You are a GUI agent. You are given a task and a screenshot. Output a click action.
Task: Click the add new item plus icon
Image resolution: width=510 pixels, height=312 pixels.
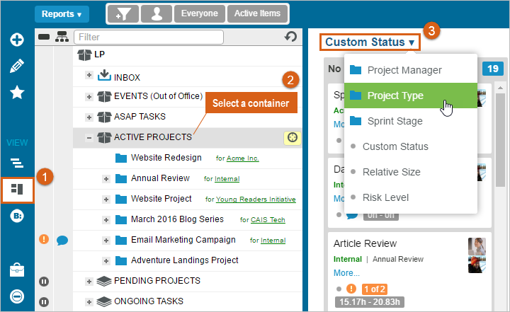(16, 40)
